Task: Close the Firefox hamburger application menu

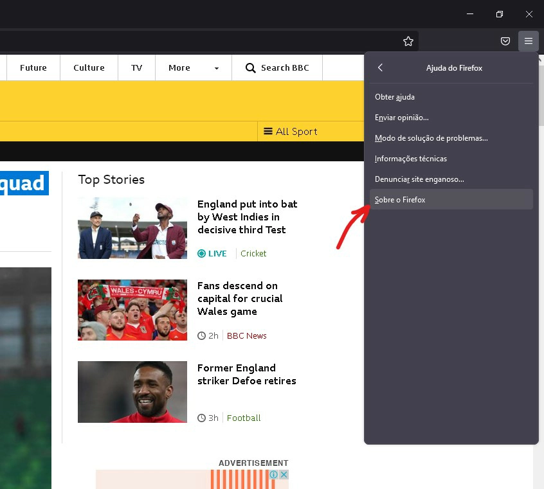Action: pos(528,41)
